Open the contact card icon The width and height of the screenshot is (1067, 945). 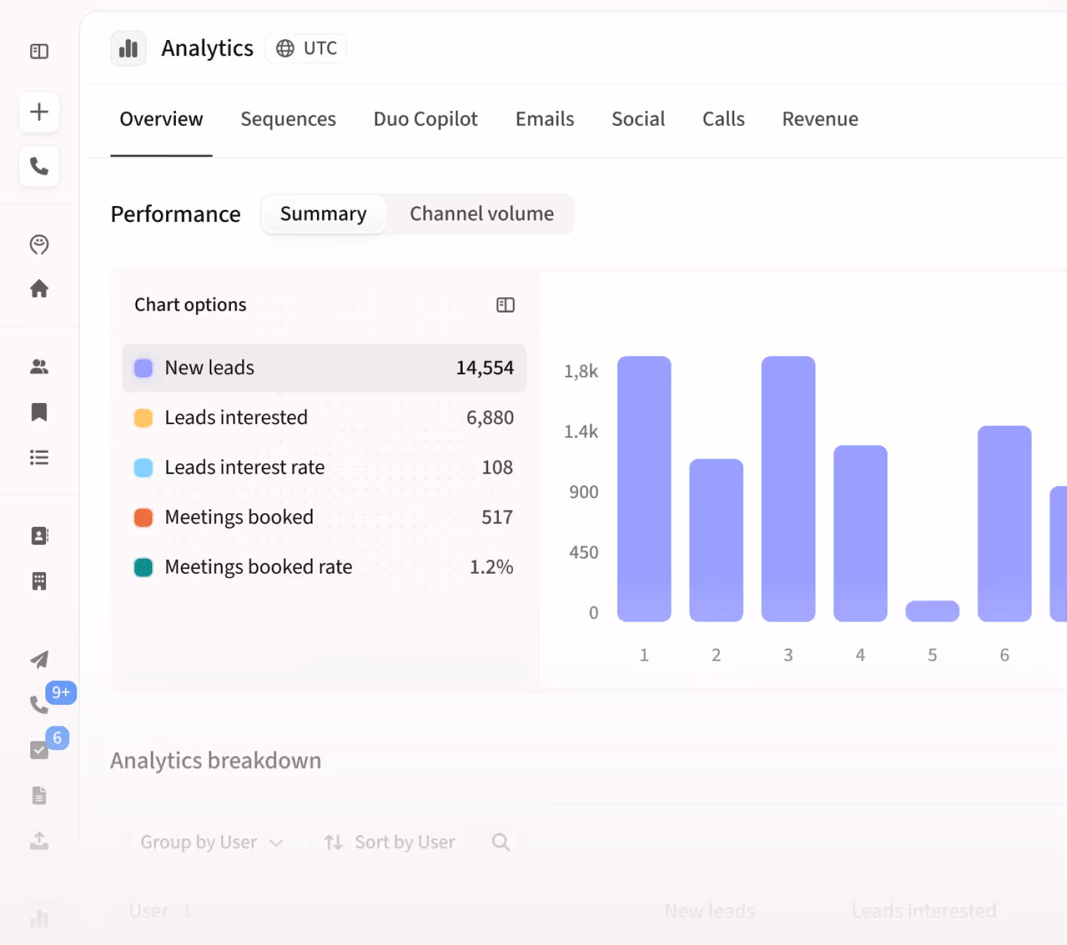[x=39, y=535]
